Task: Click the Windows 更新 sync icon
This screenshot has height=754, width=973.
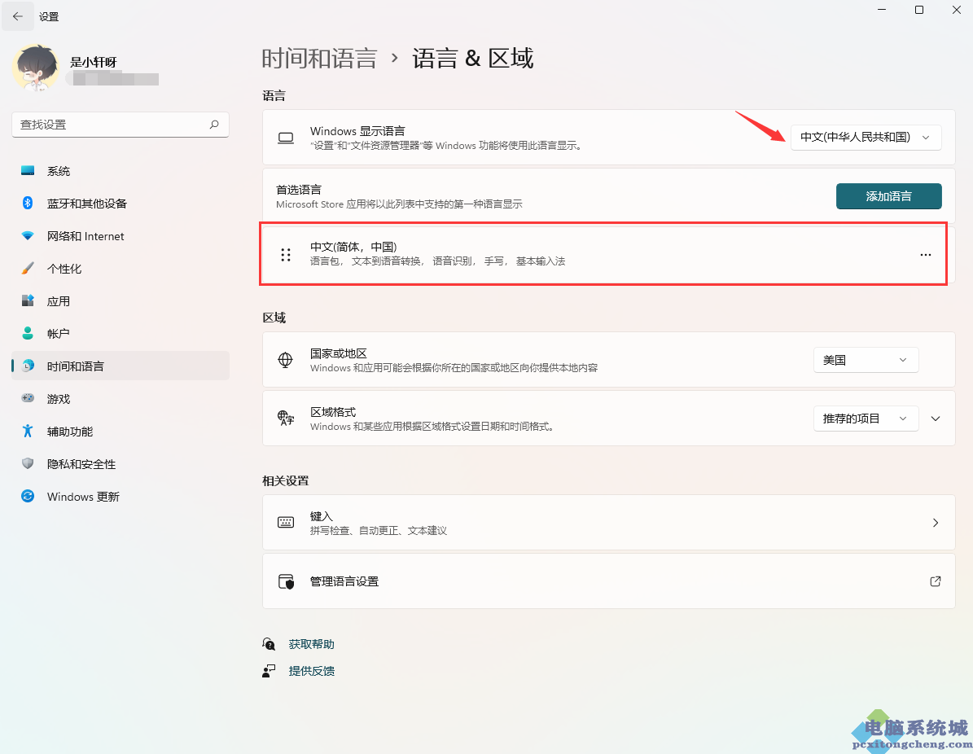Action: pyautogui.click(x=28, y=496)
